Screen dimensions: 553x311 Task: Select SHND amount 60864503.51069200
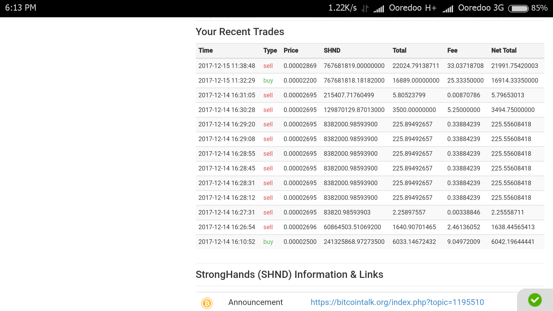tap(352, 227)
